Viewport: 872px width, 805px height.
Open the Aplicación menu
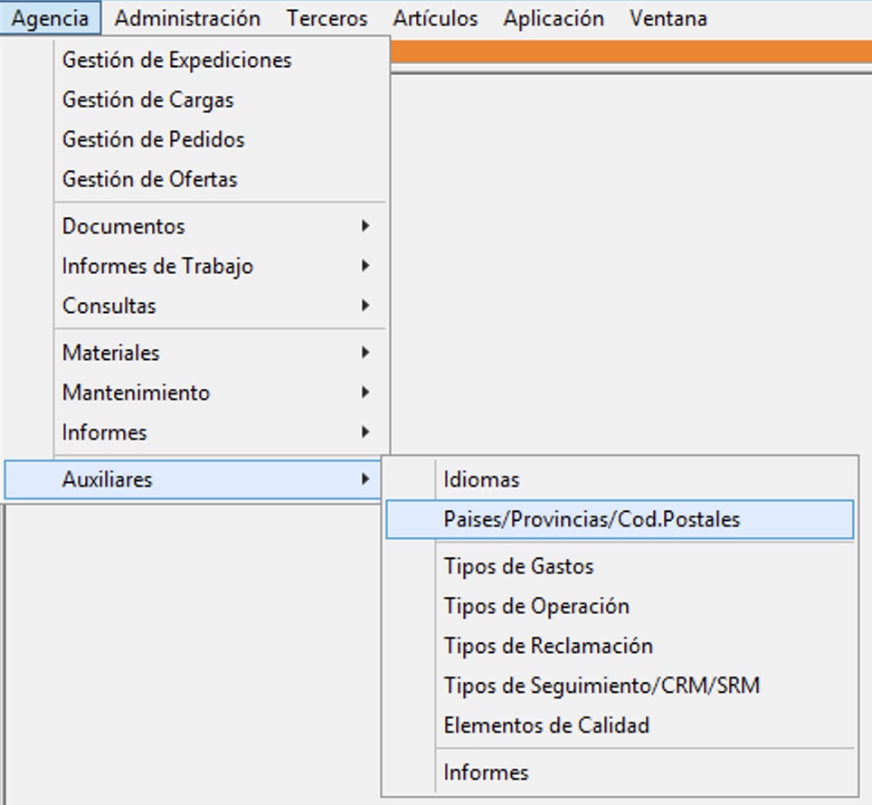554,18
